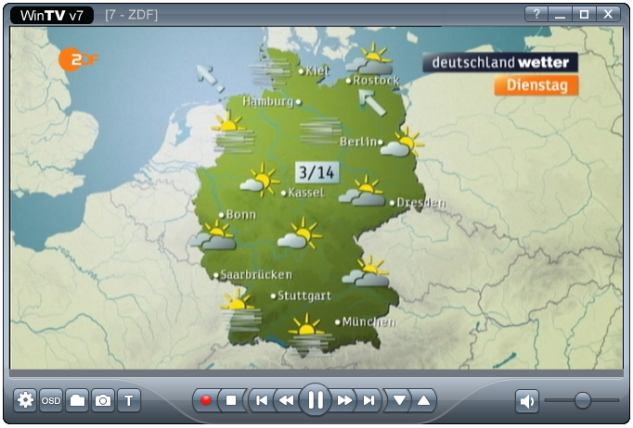This screenshot has height=428, width=633.
Task: Take a snapshot with camera icon
Action: pyautogui.click(x=103, y=400)
